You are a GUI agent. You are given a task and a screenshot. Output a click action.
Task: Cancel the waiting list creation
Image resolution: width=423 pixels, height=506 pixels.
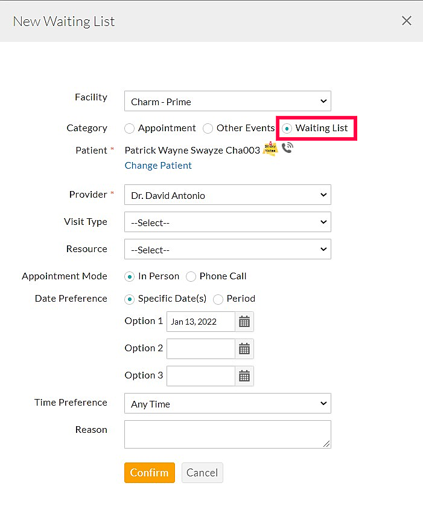click(x=202, y=473)
